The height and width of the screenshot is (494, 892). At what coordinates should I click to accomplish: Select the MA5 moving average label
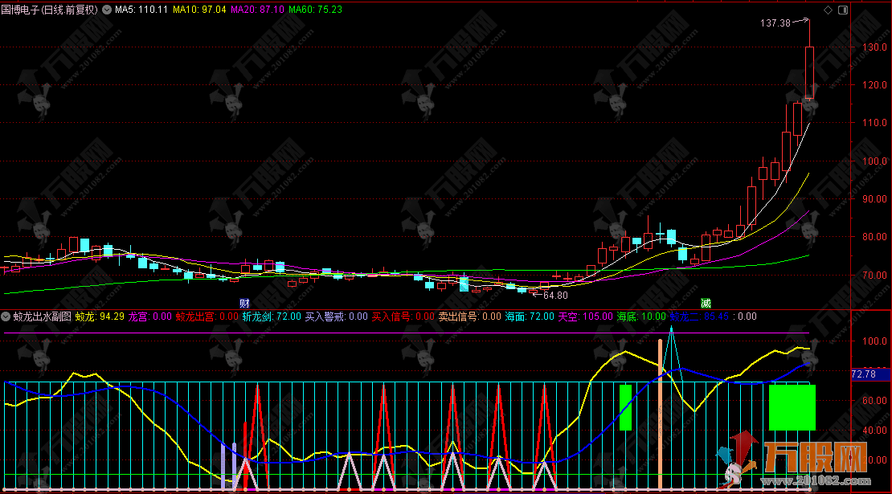141,10
